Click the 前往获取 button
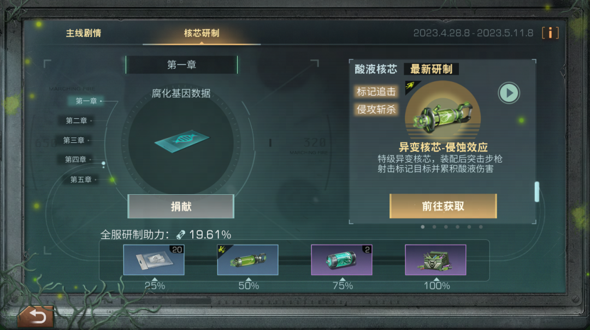Viewport: 590px width, 330px height. pyautogui.click(x=443, y=206)
